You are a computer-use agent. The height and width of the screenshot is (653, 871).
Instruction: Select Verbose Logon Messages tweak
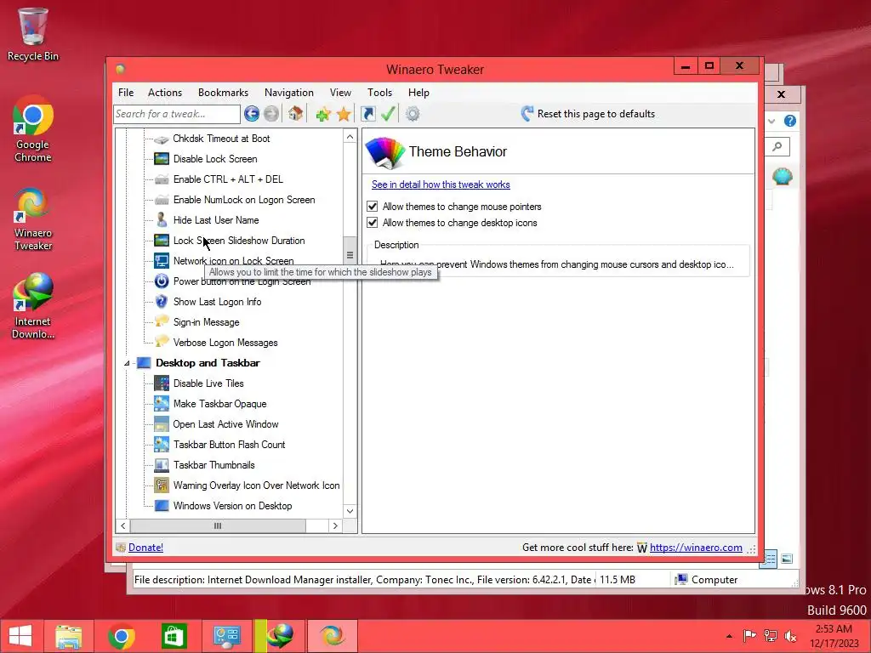point(225,343)
